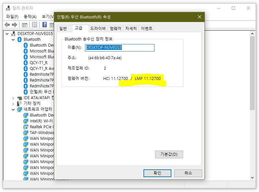Click the DESKTOP-NUVEGS5 computer icon
This screenshot has width=259, height=192.
coord(13,34)
